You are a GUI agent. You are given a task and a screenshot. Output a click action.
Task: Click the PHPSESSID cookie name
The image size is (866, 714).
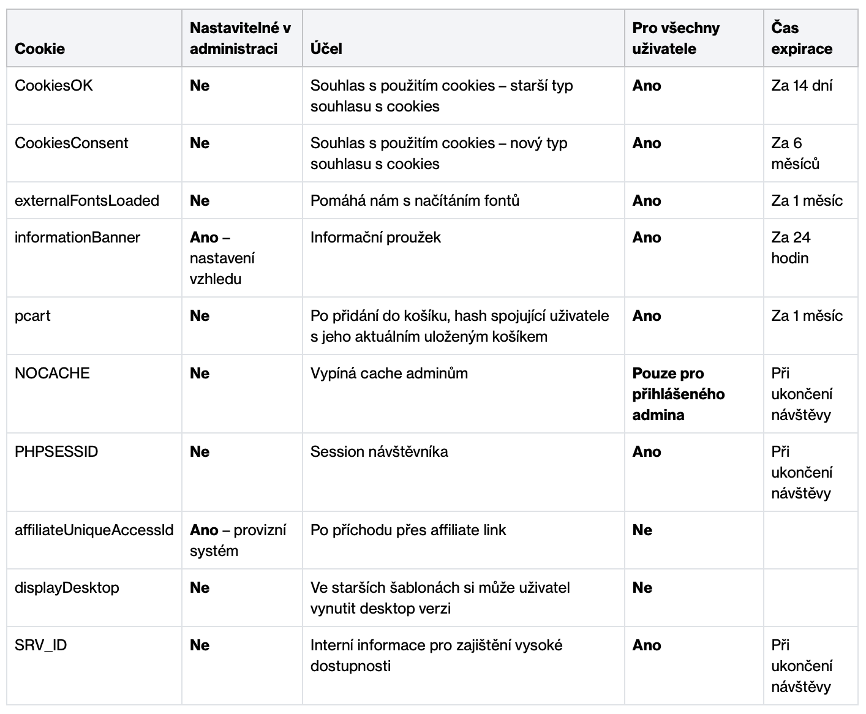tap(56, 452)
